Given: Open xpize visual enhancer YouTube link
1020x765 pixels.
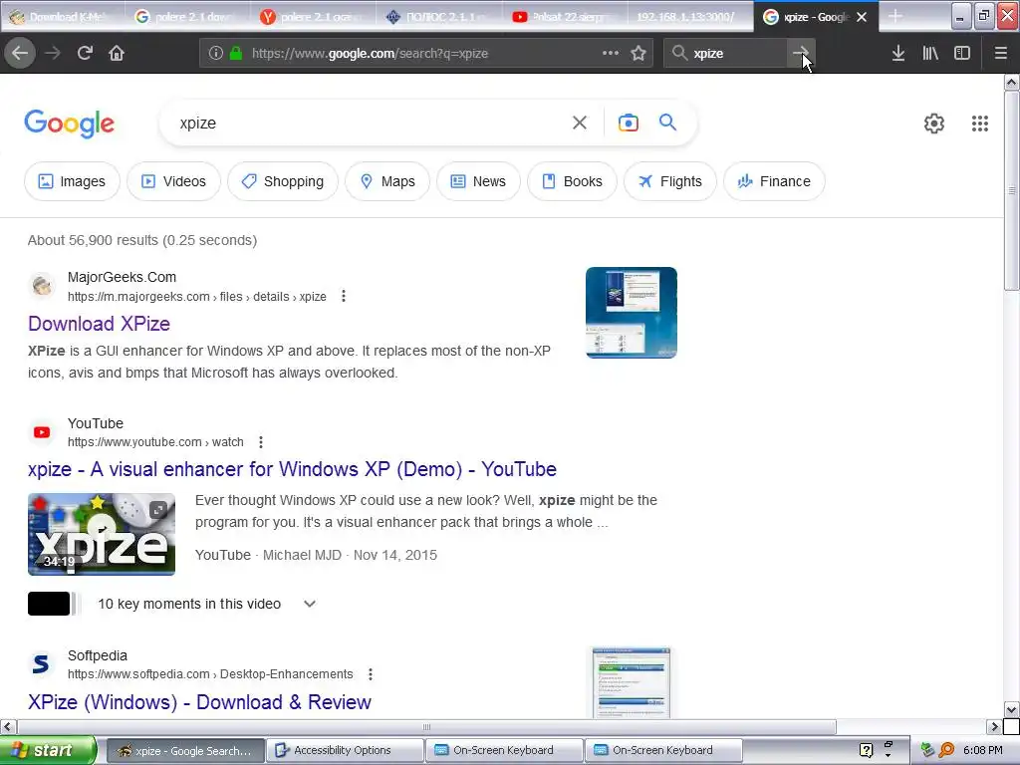Looking at the screenshot, I should point(292,470).
